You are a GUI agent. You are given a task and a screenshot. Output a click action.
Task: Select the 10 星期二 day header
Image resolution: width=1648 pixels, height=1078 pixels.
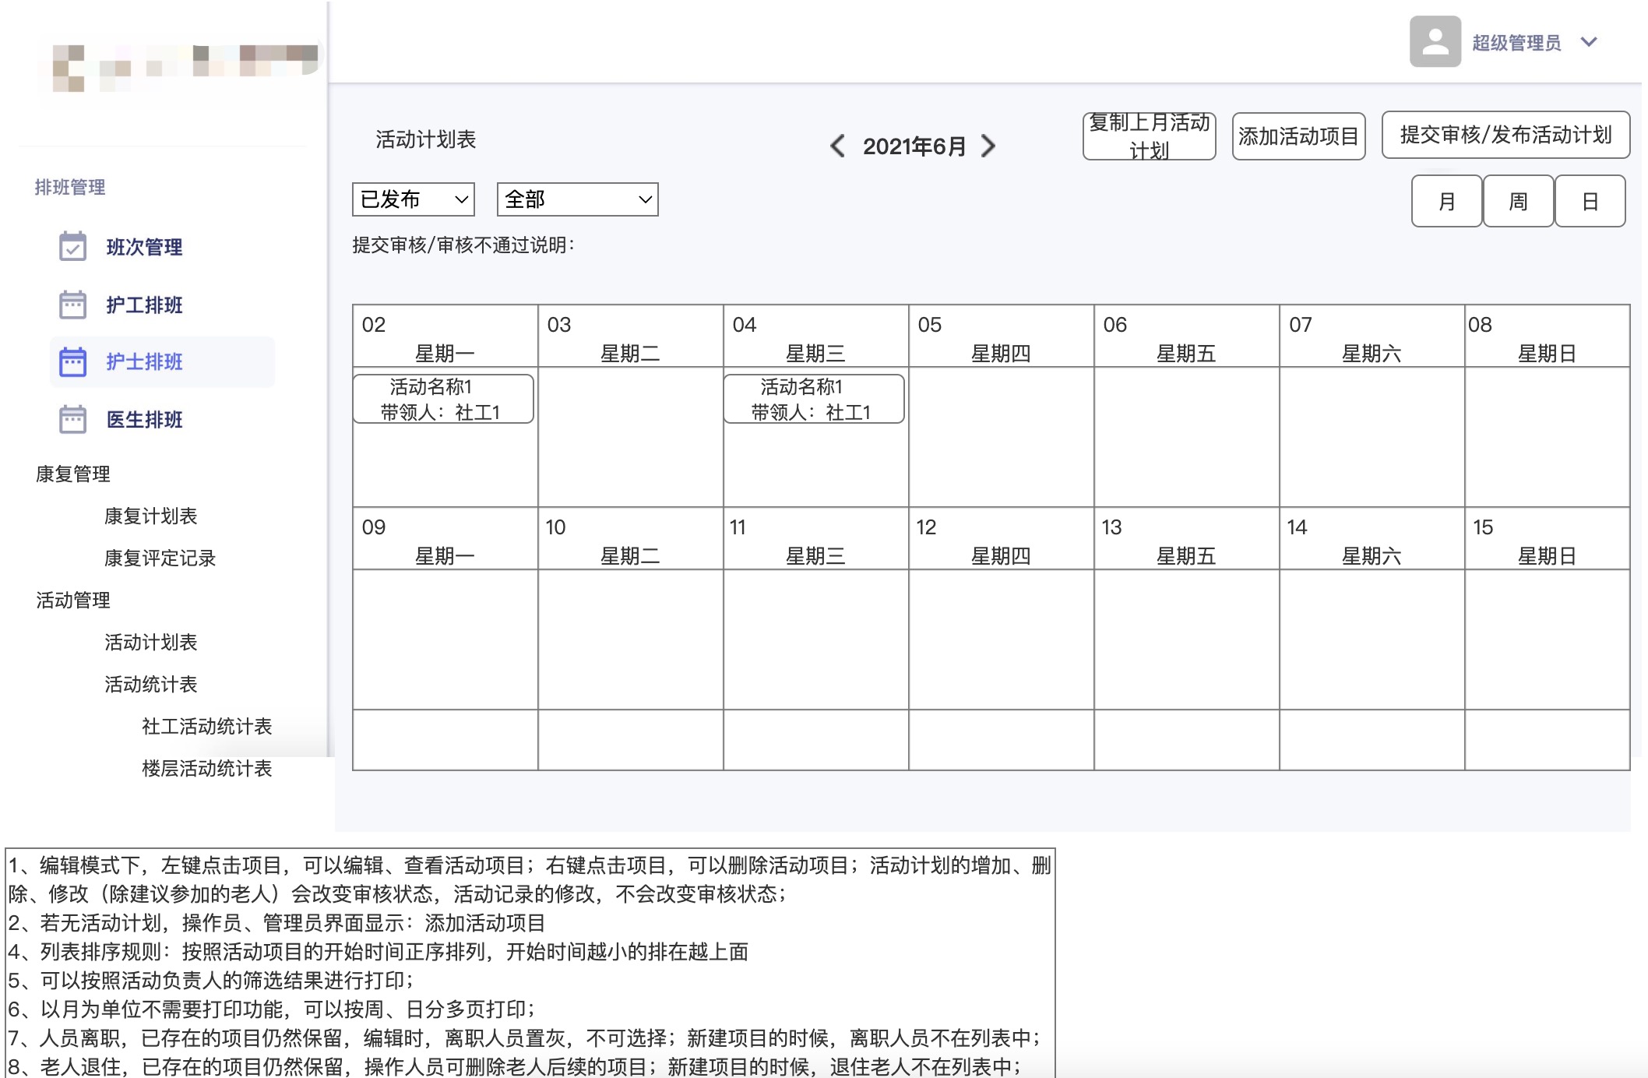[x=631, y=539]
